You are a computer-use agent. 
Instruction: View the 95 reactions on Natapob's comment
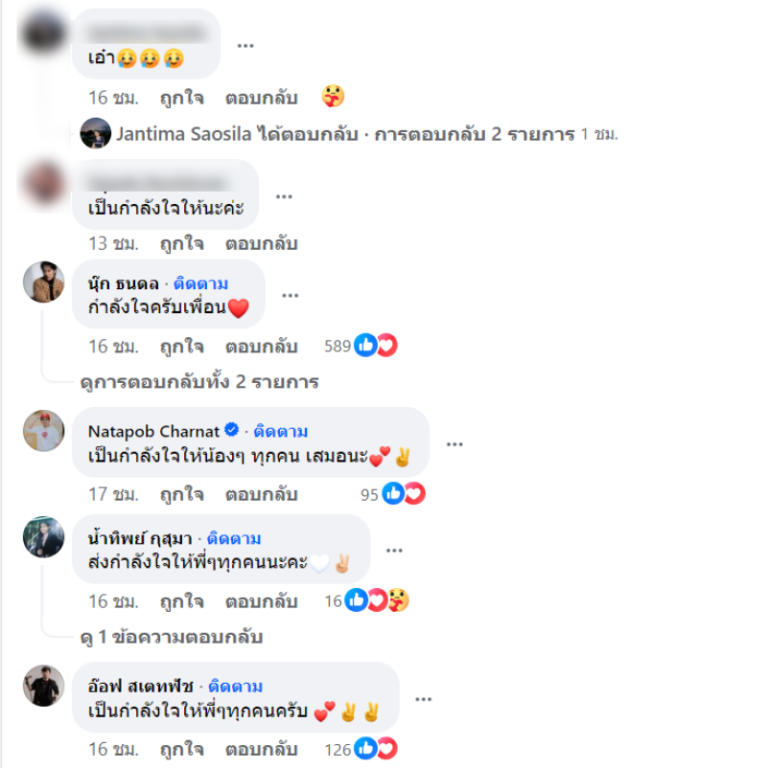tap(393, 494)
